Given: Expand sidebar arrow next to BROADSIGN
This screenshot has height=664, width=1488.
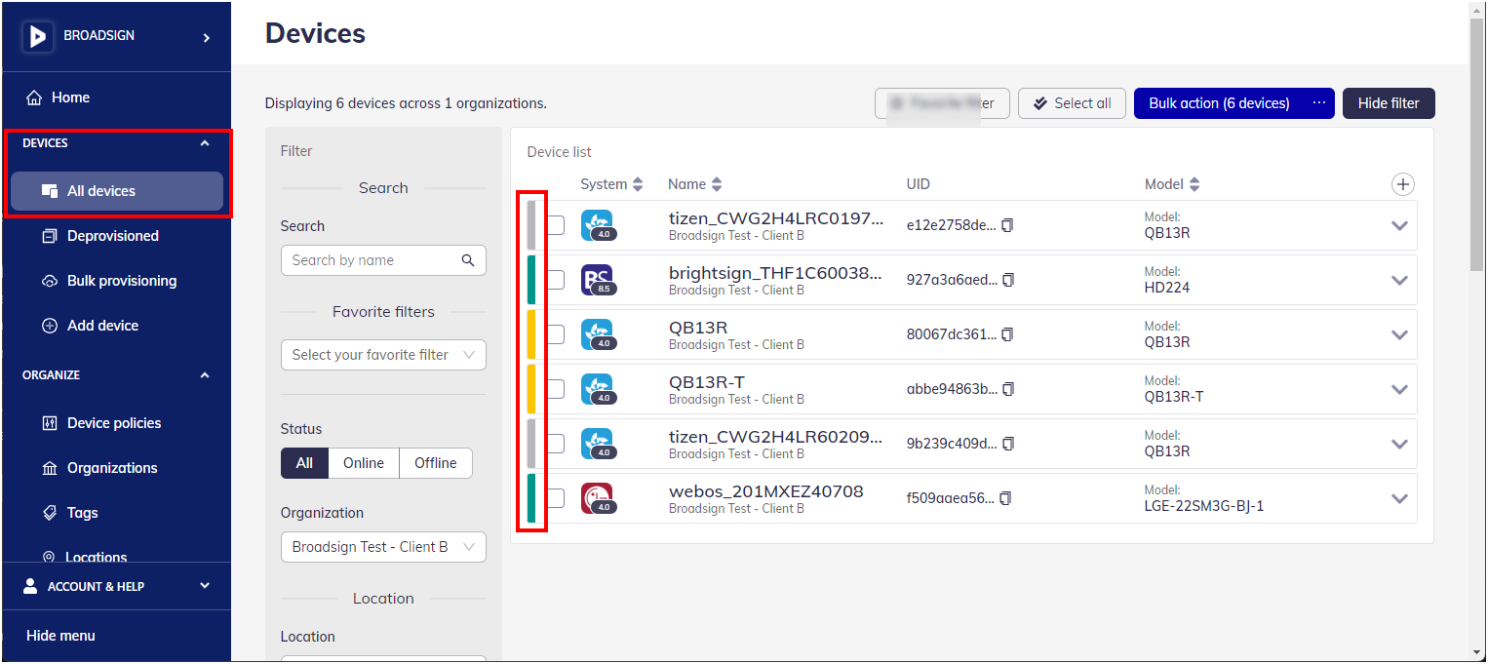Looking at the screenshot, I should 206,37.
